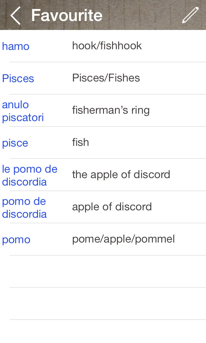Tap the bottom empty list row
206x343 pixels.
pos(103,331)
